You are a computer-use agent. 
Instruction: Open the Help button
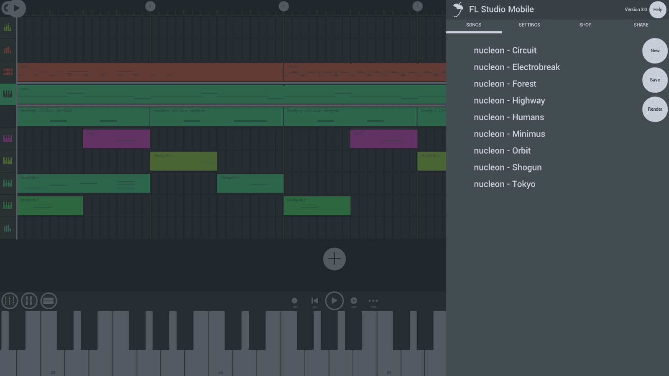658,10
